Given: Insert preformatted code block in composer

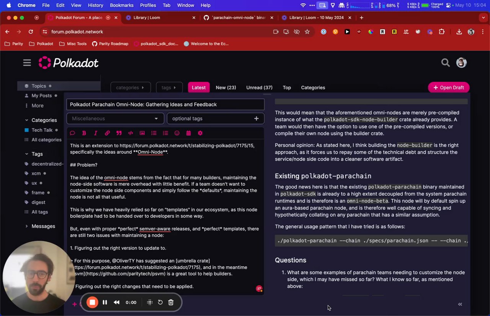Looking at the screenshot, I should [131, 133].
